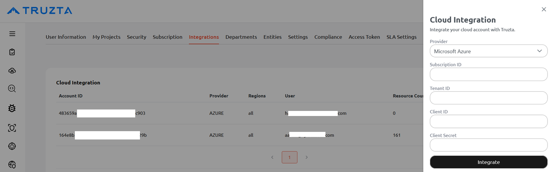The height and width of the screenshot is (172, 554).
Task: Open the bug sidebar icon
Action: click(x=12, y=108)
